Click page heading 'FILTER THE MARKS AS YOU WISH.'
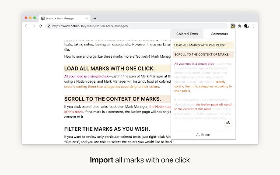The height and width of the screenshot is (175, 280). pos(107,129)
